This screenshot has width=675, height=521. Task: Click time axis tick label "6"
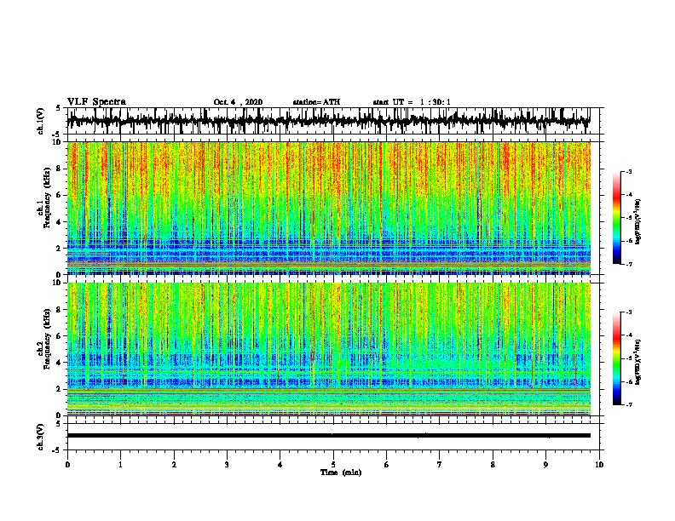coord(387,465)
